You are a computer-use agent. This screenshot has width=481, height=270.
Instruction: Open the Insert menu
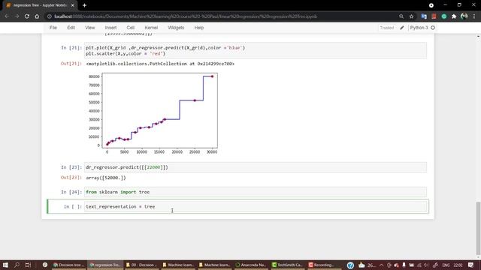(110, 28)
